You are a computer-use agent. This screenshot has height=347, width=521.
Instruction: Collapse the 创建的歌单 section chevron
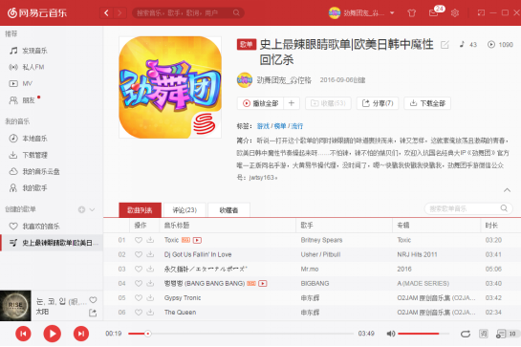pos(92,209)
